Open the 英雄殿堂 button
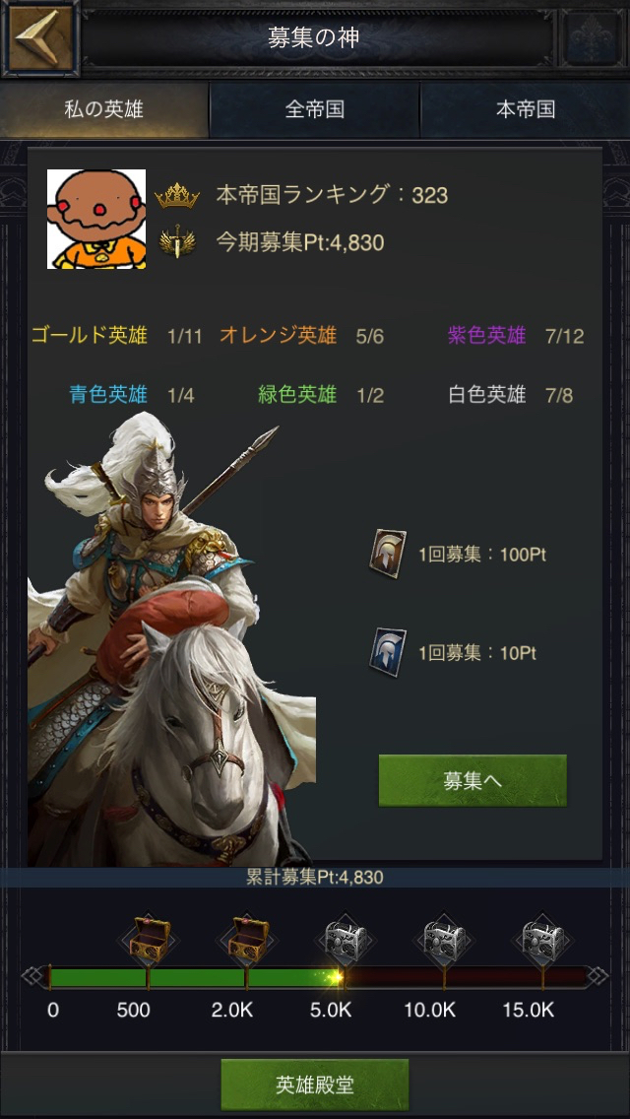 pos(315,1085)
